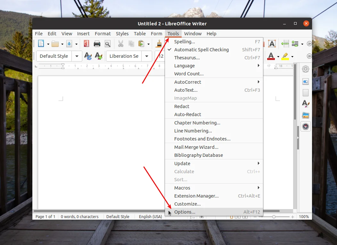Screen dimensions: 337x245
Task: Open the Format menu
Action: click(103, 33)
